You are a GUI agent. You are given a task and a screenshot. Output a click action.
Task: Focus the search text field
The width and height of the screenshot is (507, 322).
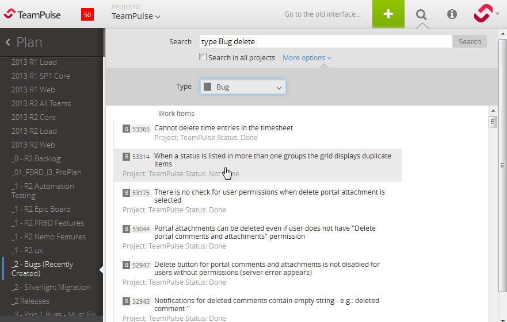point(325,42)
